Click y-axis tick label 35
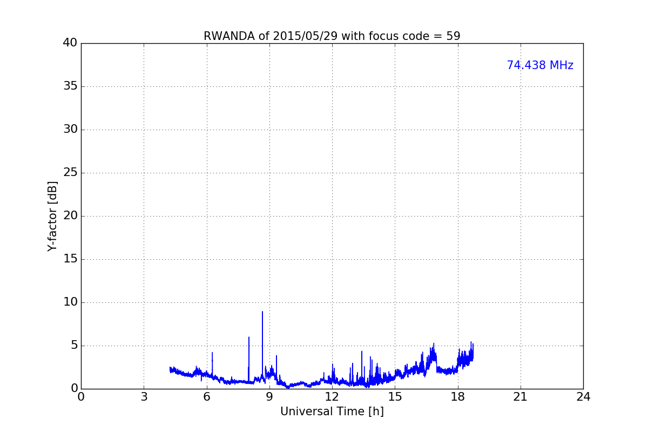Image resolution: width=648 pixels, height=432 pixels. [70, 86]
